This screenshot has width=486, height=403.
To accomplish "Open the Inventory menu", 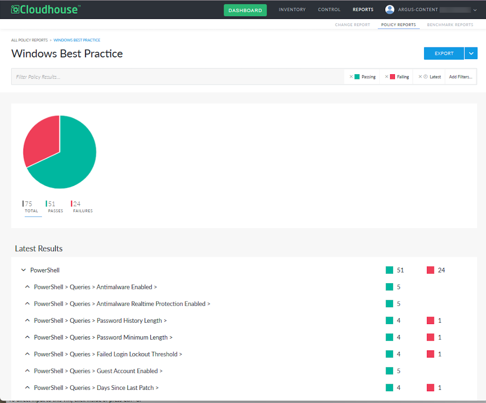I will point(292,9).
